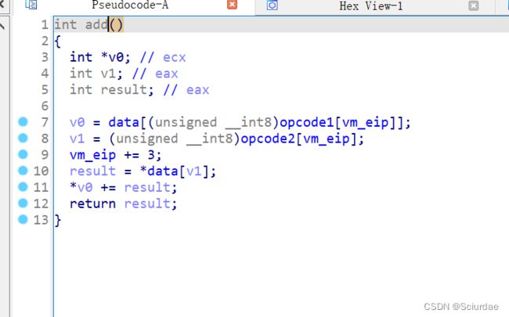Select 'opcode1' identifier on line 7
This screenshot has height=317, width=509.
tap(307, 123)
